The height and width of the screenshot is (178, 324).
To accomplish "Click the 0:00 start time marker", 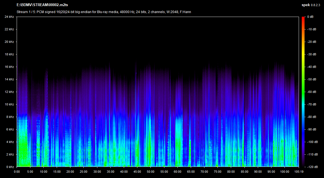I will coord(17,172).
